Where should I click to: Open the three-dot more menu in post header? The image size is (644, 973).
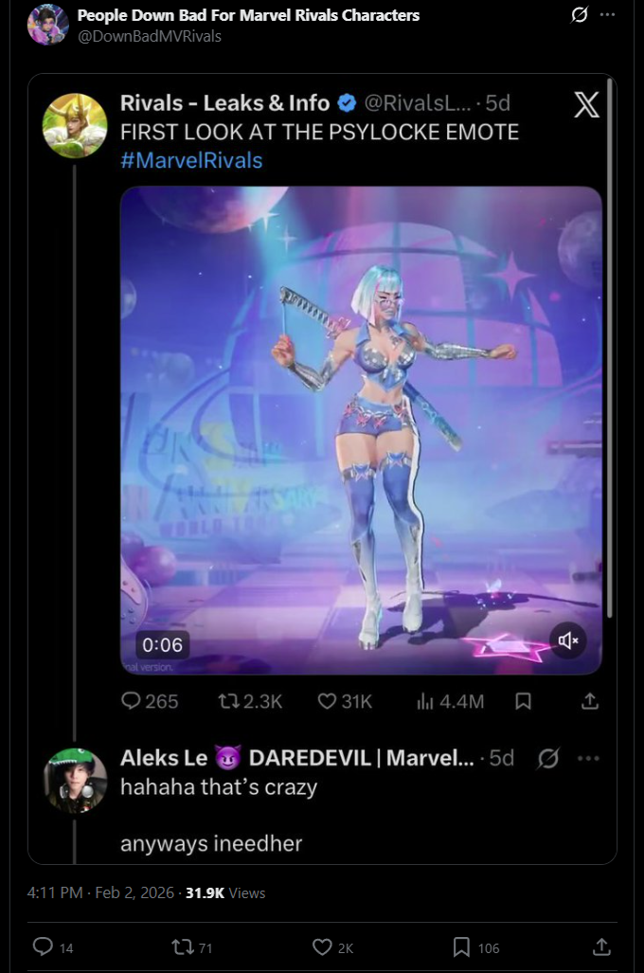(607, 14)
